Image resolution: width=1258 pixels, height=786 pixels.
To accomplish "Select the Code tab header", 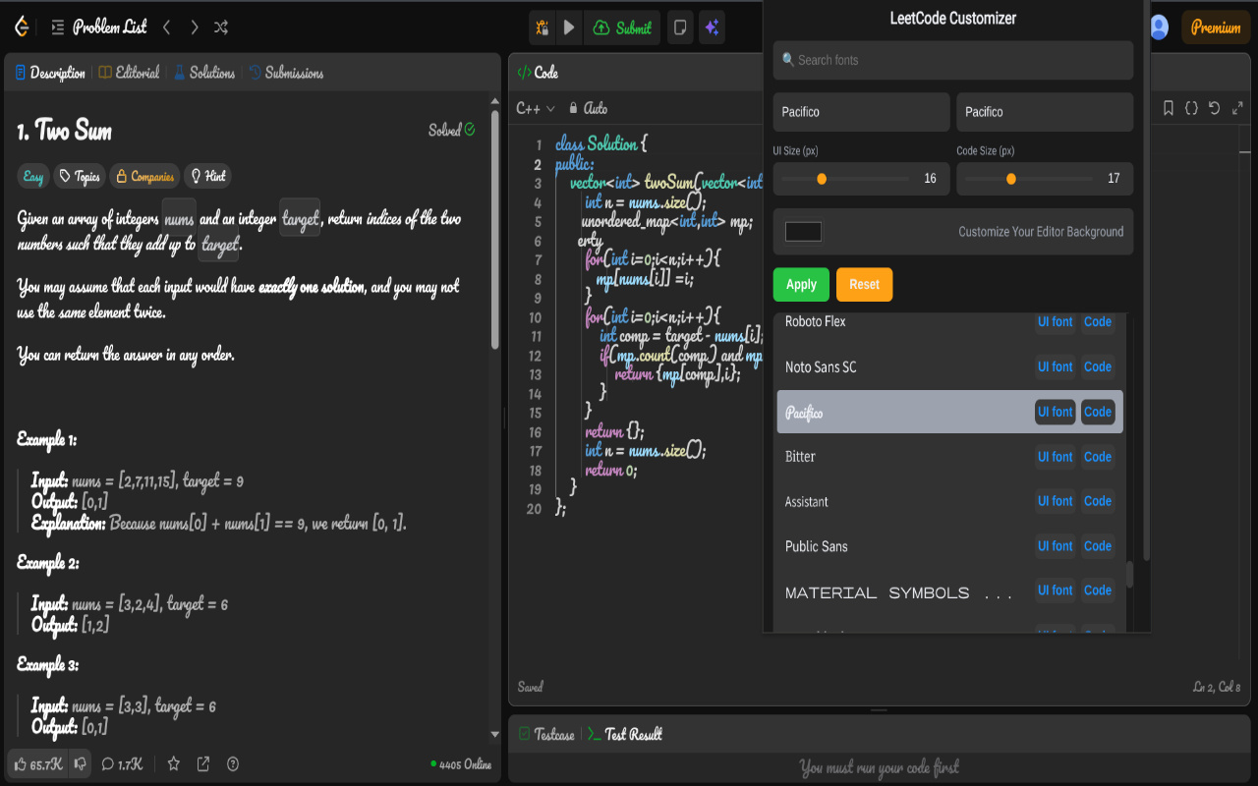I will coord(539,73).
